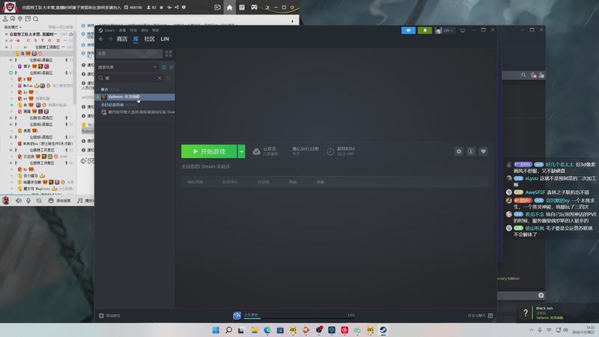The width and height of the screenshot is (599, 337).
Task: Open the 搜索结果 sort dropdown in library
Action: (127, 67)
